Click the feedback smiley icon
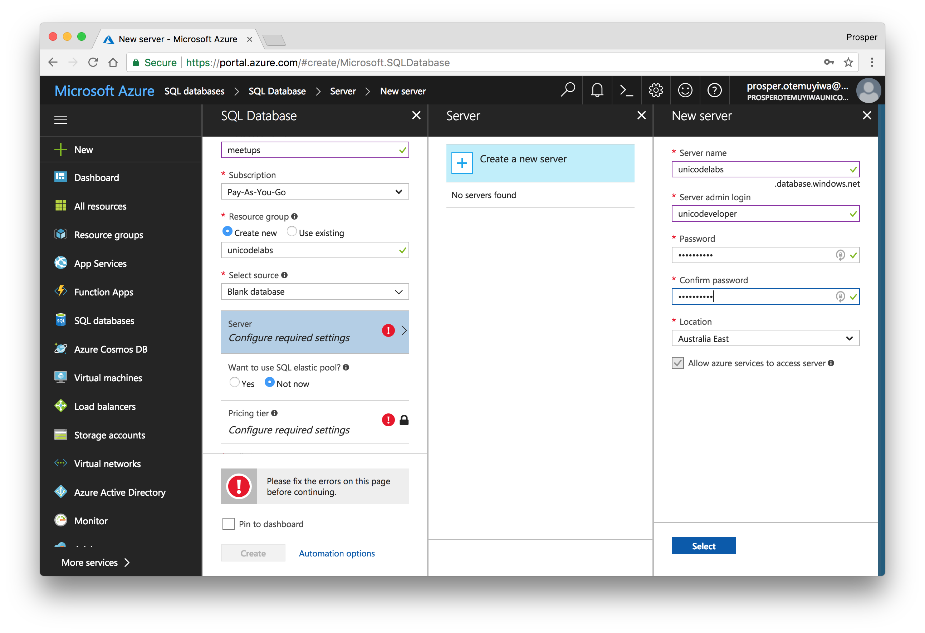The width and height of the screenshot is (925, 633). [x=685, y=91]
